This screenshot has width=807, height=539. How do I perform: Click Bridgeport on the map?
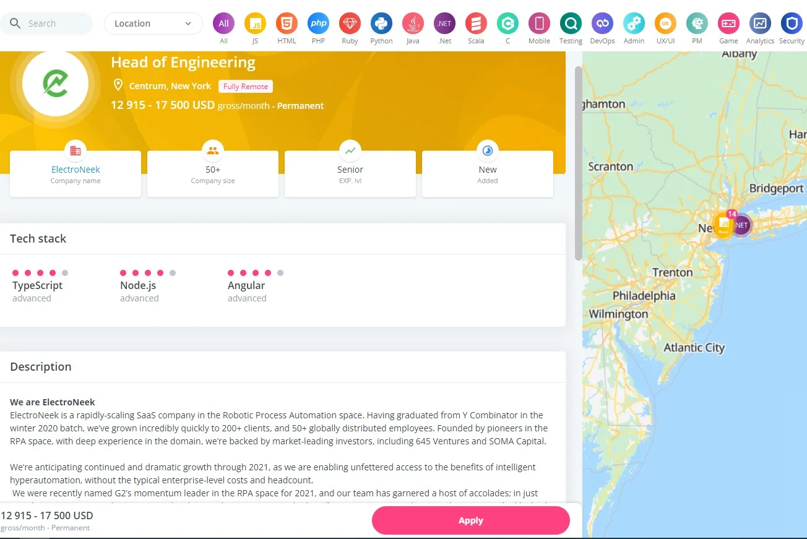pyautogui.click(x=777, y=188)
